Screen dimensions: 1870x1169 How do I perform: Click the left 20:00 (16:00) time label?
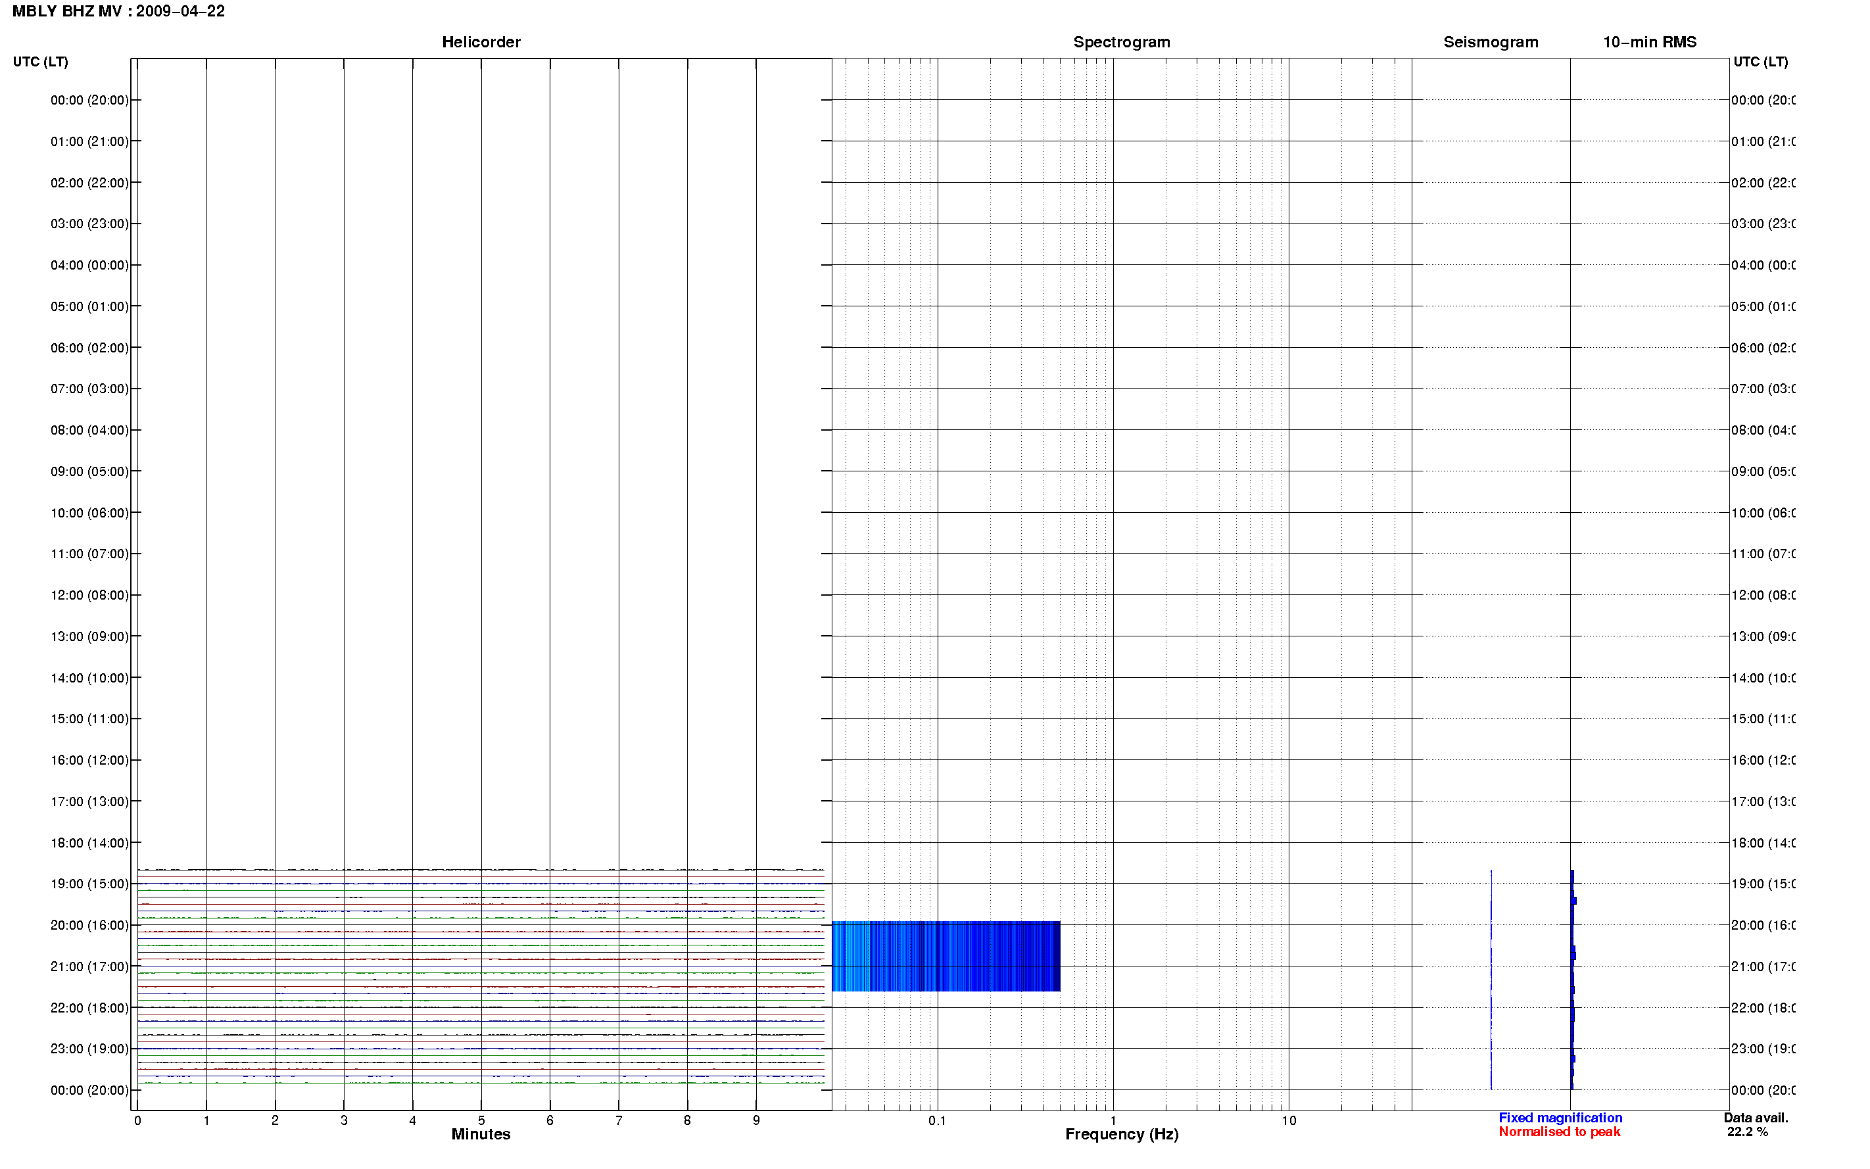[89, 926]
